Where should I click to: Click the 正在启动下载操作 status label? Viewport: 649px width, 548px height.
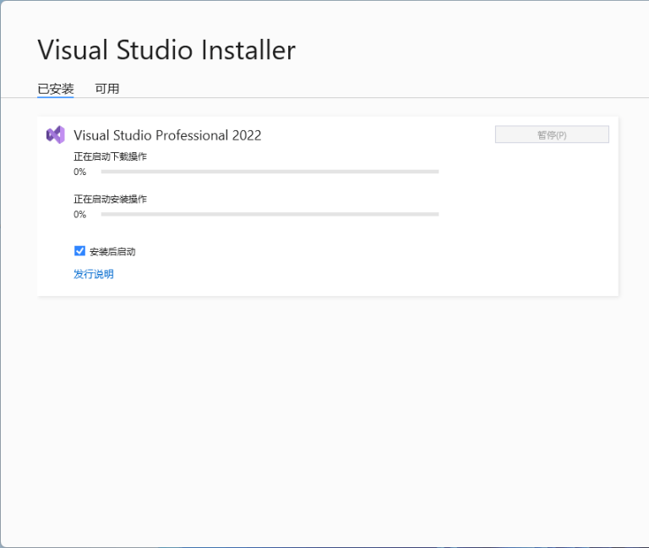110,156
